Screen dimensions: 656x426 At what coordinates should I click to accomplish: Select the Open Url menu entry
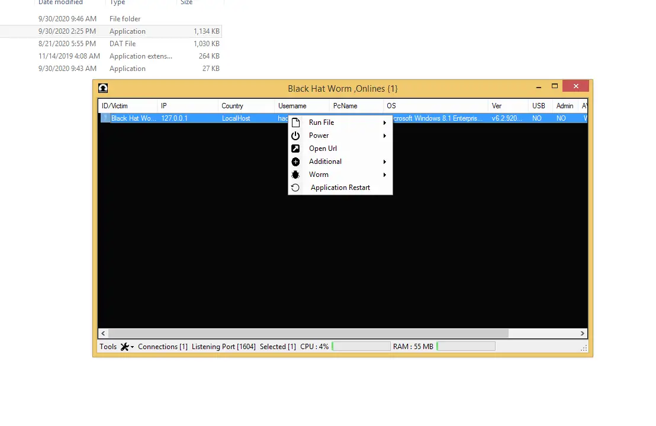pyautogui.click(x=323, y=149)
